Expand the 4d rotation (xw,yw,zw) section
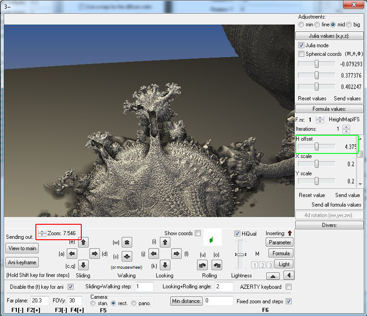367x316 pixels. tap(329, 215)
